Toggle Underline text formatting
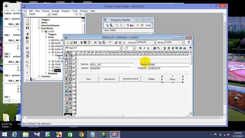Image resolution: width=245 pixels, height=138 pixels. [x=148, y=48]
